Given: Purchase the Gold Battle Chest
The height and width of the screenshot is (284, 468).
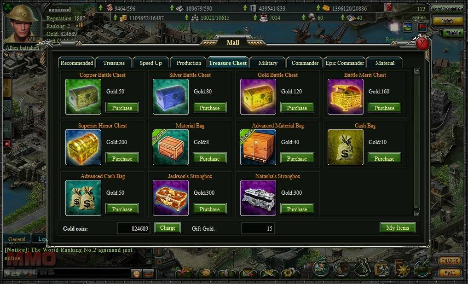Looking at the screenshot, I should [x=297, y=108].
